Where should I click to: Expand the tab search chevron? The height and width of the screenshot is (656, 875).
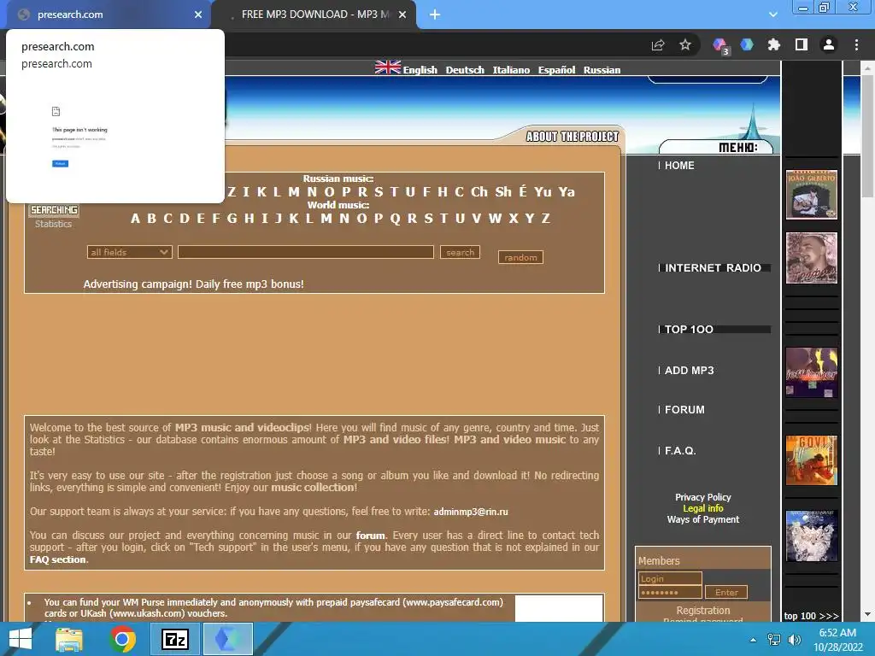tap(772, 15)
